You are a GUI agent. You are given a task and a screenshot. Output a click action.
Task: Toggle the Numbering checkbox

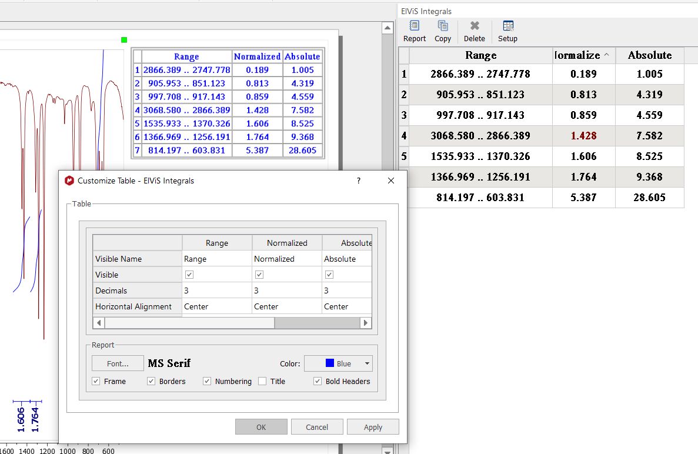(x=207, y=381)
